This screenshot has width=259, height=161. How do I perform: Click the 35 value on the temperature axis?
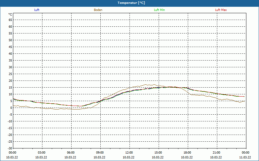(10, 61)
